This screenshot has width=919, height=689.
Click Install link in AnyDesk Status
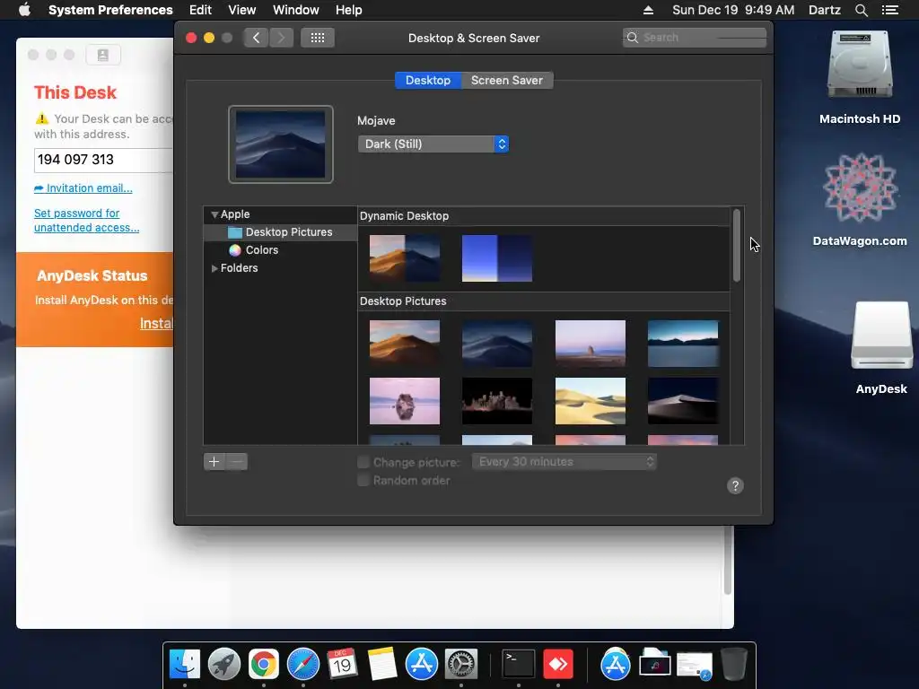pyautogui.click(x=156, y=323)
